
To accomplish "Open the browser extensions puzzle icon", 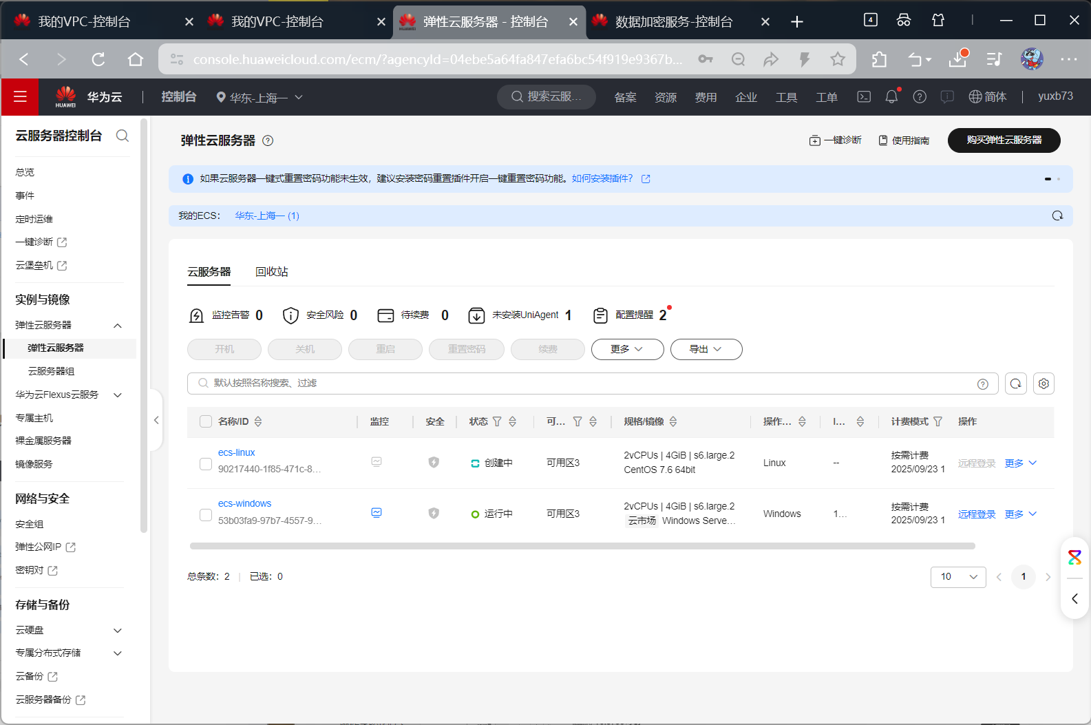I will pos(879,60).
